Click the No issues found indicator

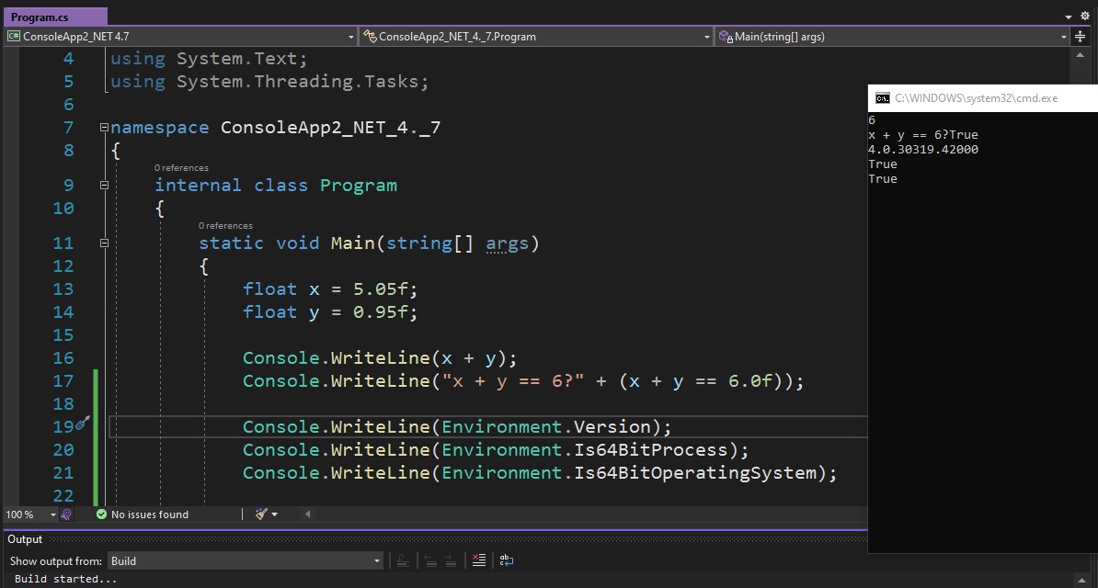point(143,514)
